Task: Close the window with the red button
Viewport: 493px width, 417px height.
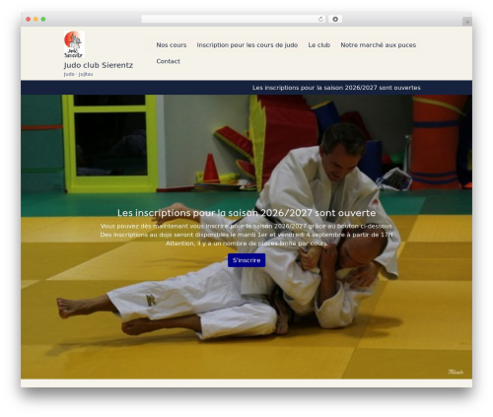Action: [29, 20]
